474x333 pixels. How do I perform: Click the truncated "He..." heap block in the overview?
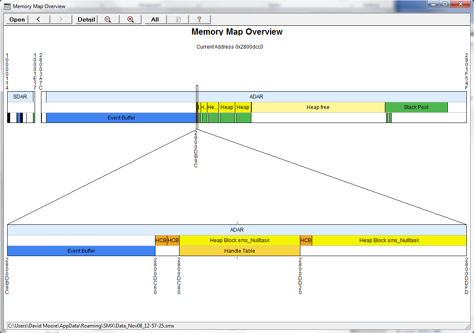[213, 107]
